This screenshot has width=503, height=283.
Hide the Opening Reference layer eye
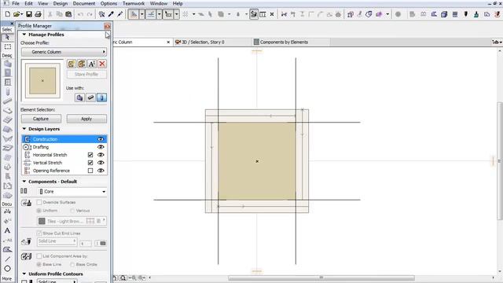(101, 171)
